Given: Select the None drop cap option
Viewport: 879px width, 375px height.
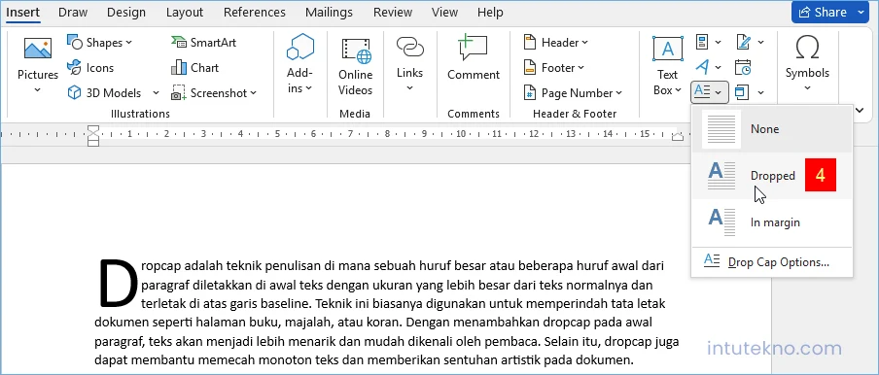Looking at the screenshot, I should pyautogui.click(x=772, y=129).
